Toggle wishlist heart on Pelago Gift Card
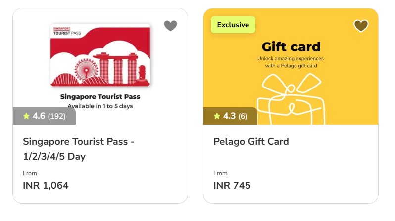395x221 pixels. [361, 26]
